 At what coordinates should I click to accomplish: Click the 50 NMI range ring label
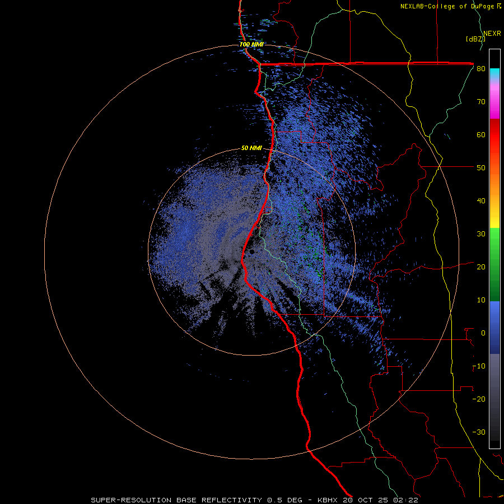click(x=251, y=148)
